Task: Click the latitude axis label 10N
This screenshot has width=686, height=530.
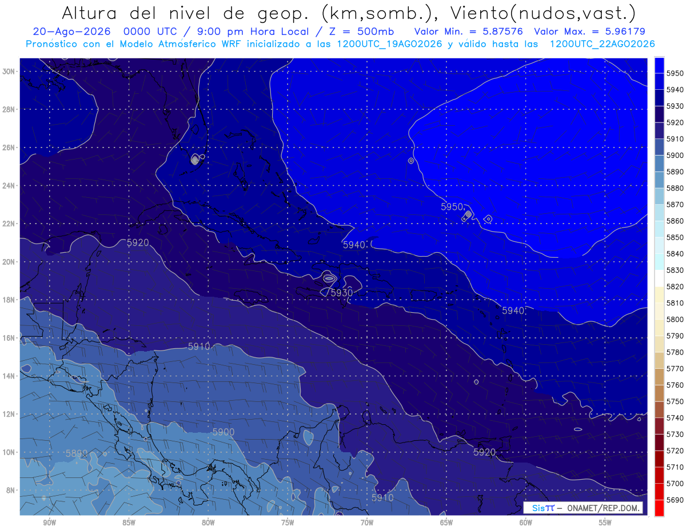Action: [x=9, y=452]
